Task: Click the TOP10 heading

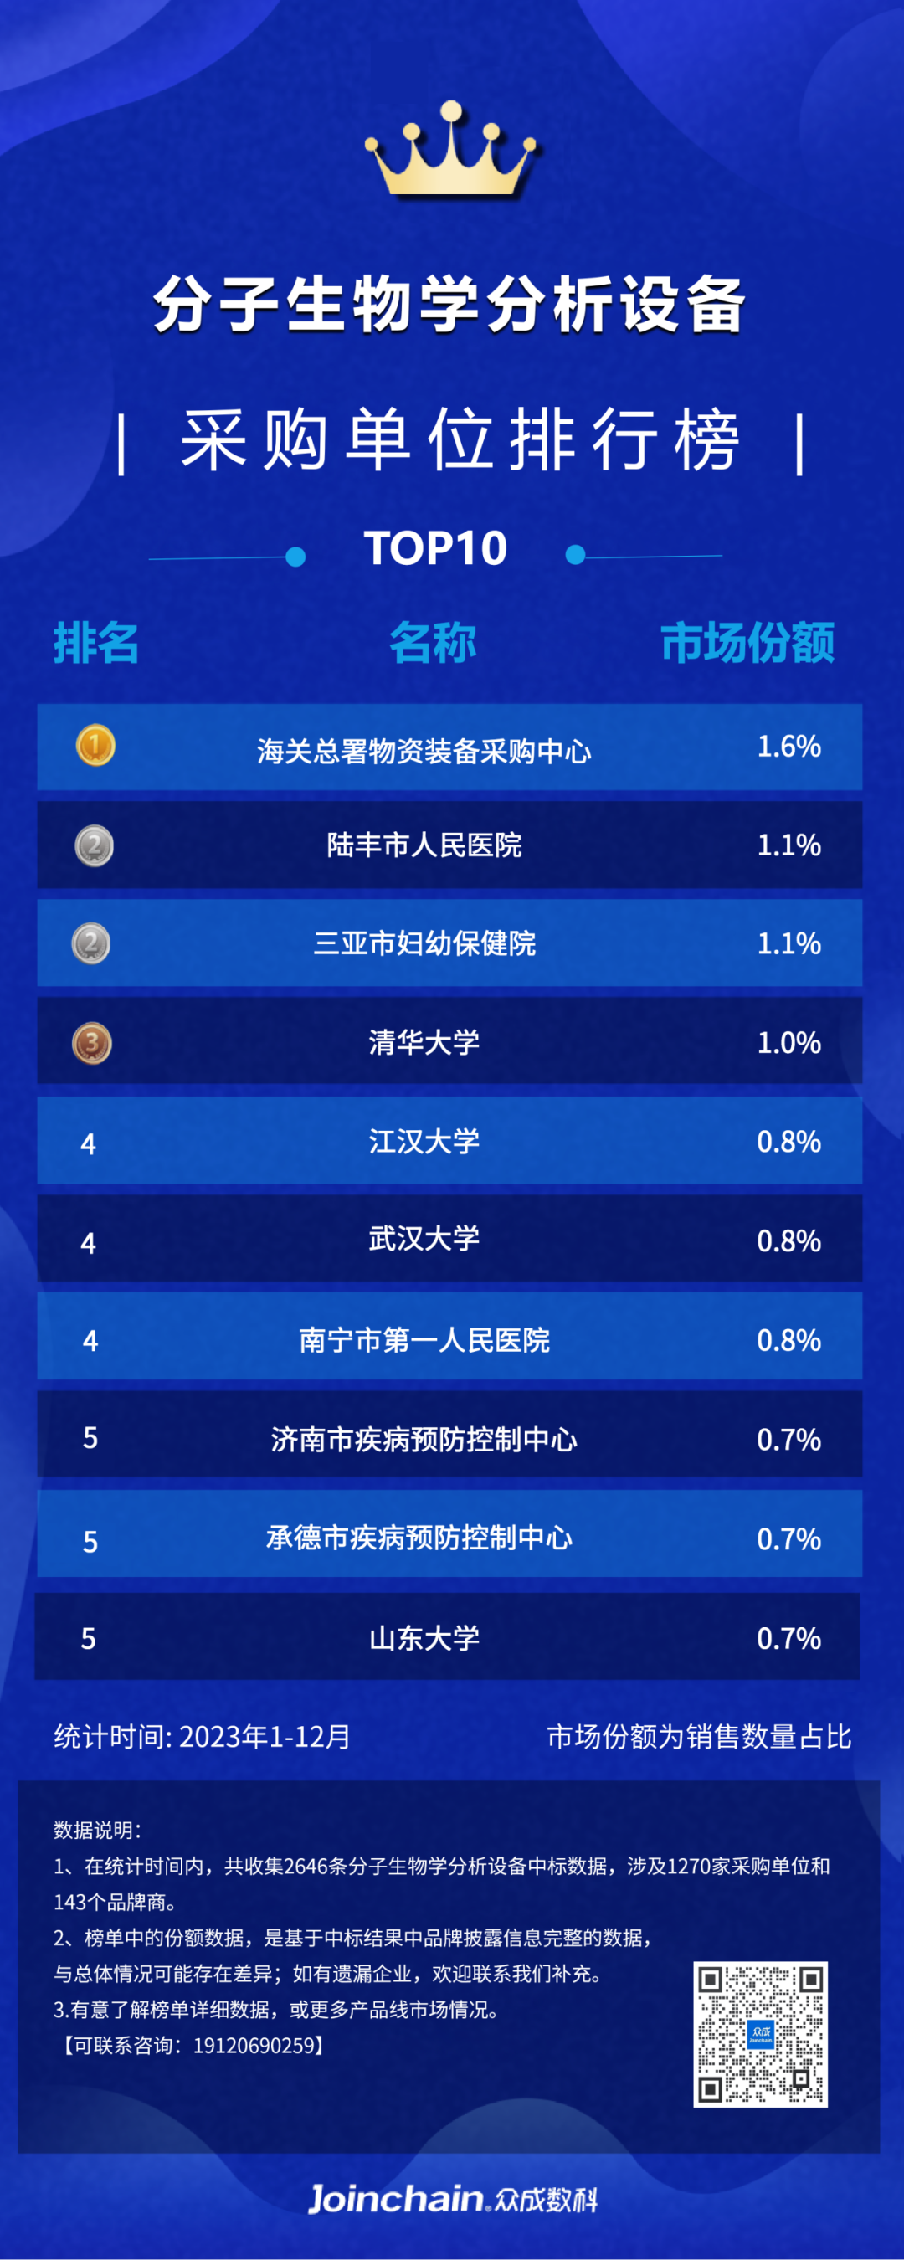Action: click(435, 548)
